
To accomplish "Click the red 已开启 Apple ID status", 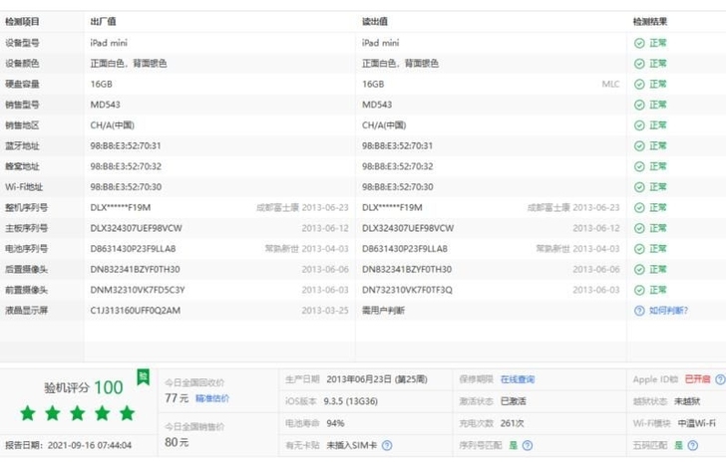I will (697, 379).
